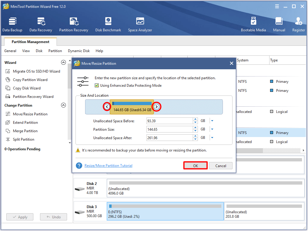Click the left handle arrow of the partition slider
Image resolution: width=308 pixels, height=231 pixels.
(x=107, y=107)
